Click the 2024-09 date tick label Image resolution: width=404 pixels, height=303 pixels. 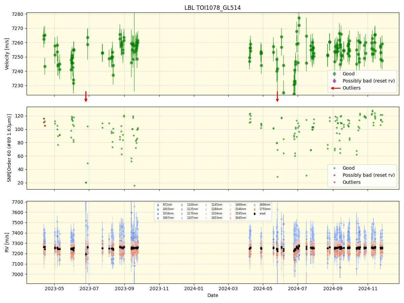333,289
